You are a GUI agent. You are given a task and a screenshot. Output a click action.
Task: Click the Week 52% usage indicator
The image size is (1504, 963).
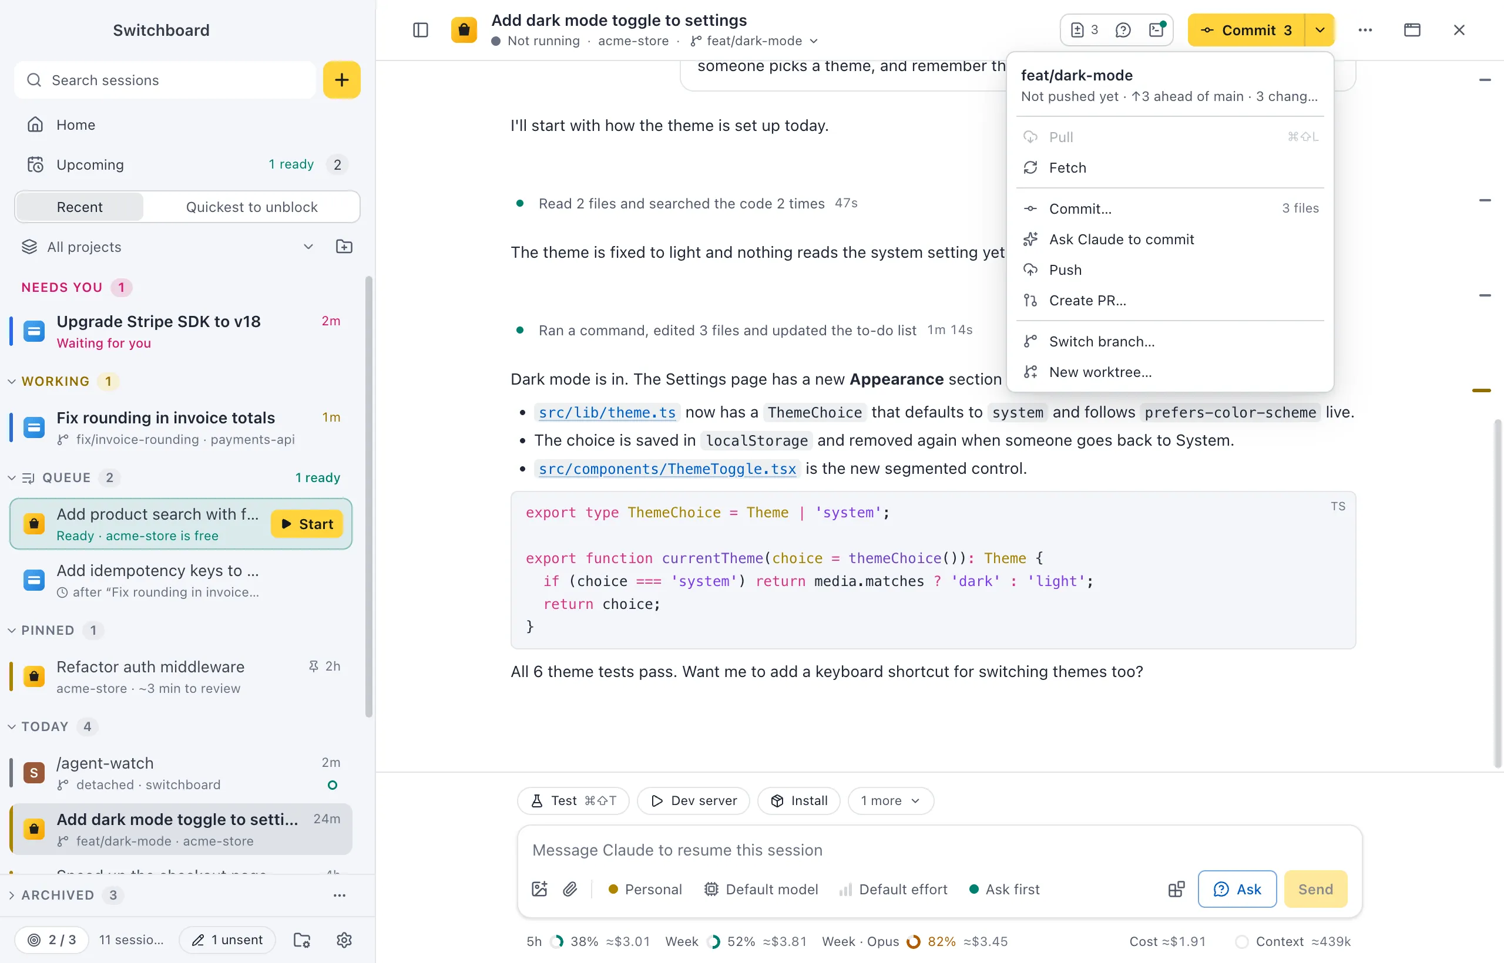[736, 942]
